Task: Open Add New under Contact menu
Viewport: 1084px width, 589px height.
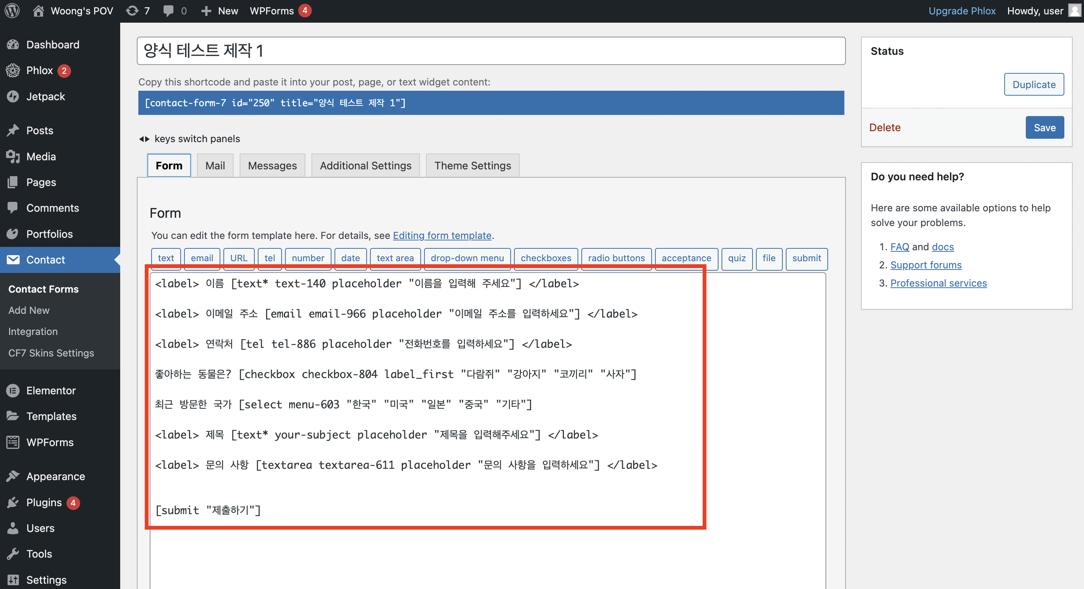Action: coord(29,310)
